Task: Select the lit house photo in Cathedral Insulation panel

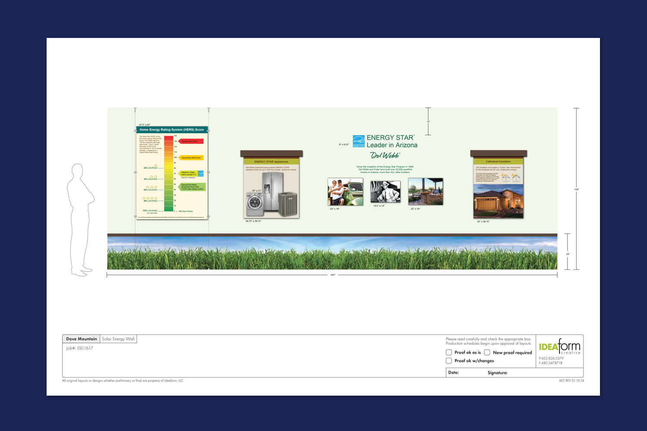Action: [499, 201]
